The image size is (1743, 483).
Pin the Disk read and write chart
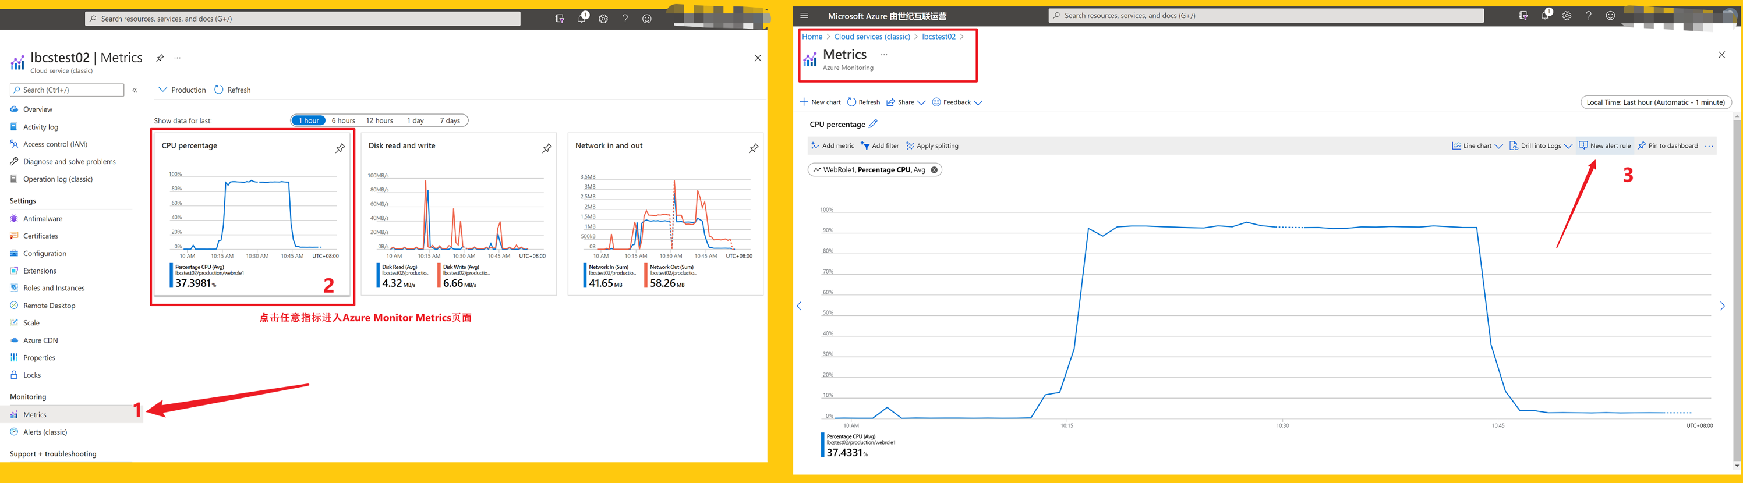547,148
